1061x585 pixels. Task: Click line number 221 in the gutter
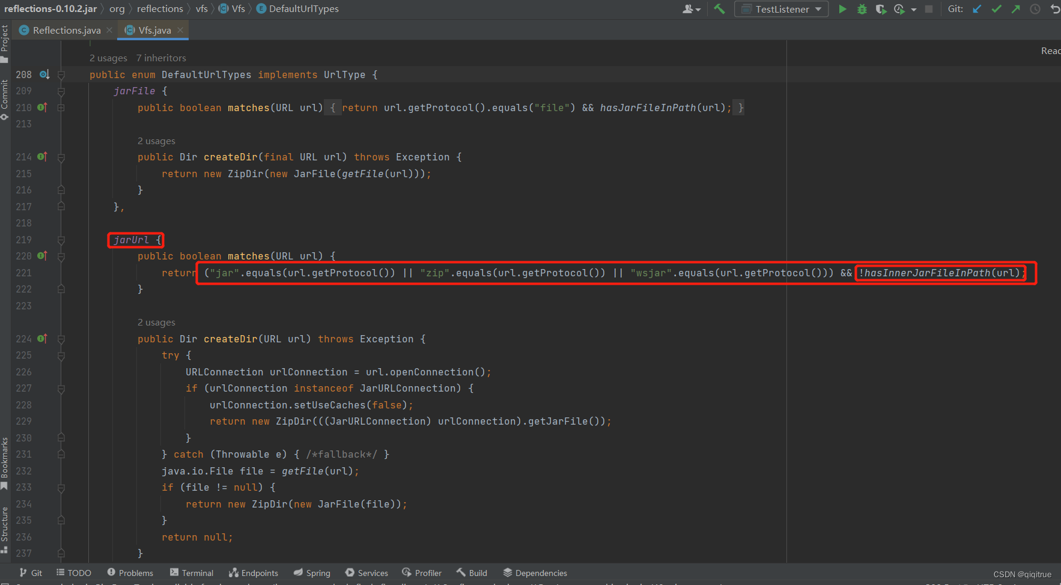coord(23,273)
